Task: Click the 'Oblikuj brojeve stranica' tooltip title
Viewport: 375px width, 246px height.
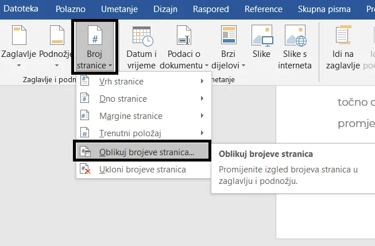Action: point(266,154)
